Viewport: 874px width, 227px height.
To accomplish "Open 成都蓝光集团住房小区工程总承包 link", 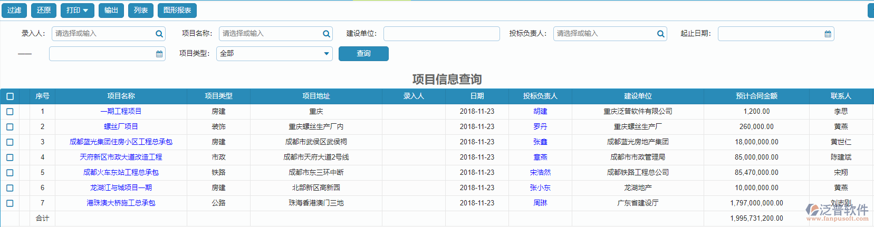I will pos(121,142).
